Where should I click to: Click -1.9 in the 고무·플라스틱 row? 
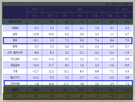[x=127, y=53]
